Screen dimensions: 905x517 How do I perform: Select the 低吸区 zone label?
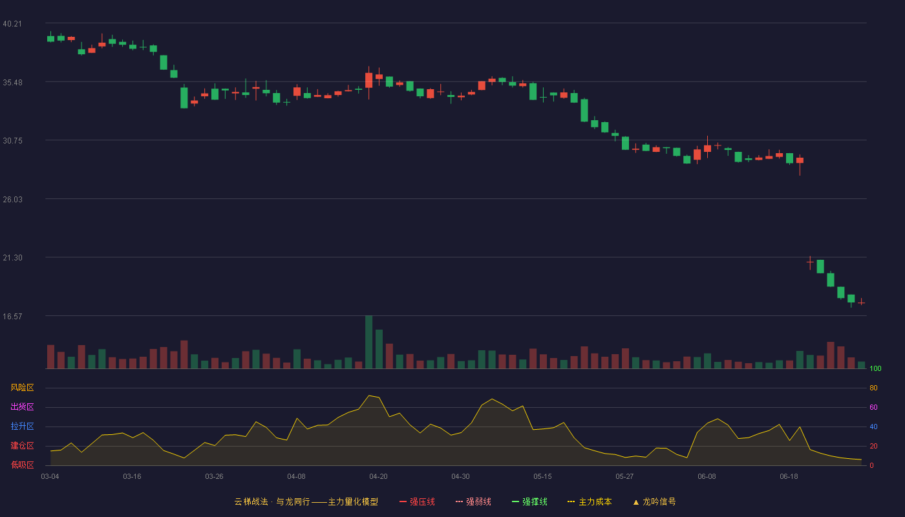[x=22, y=465]
